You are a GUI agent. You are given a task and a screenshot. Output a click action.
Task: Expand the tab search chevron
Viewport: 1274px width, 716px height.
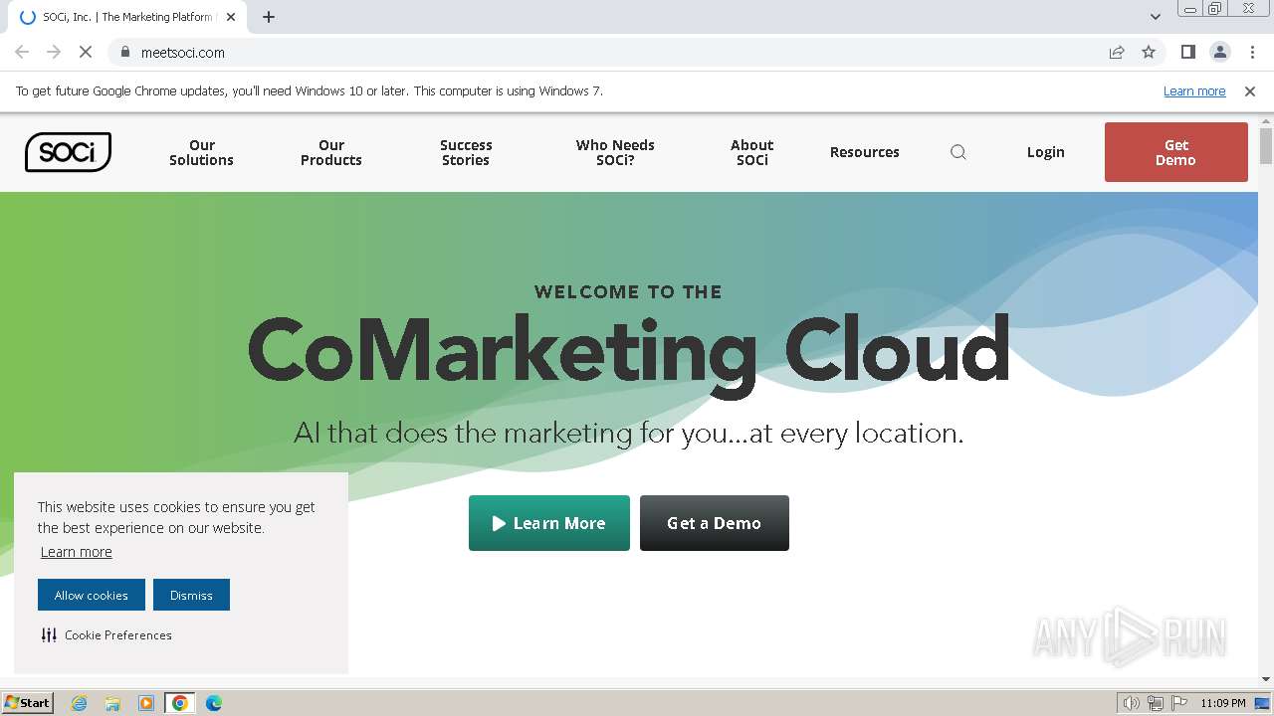[1156, 17]
